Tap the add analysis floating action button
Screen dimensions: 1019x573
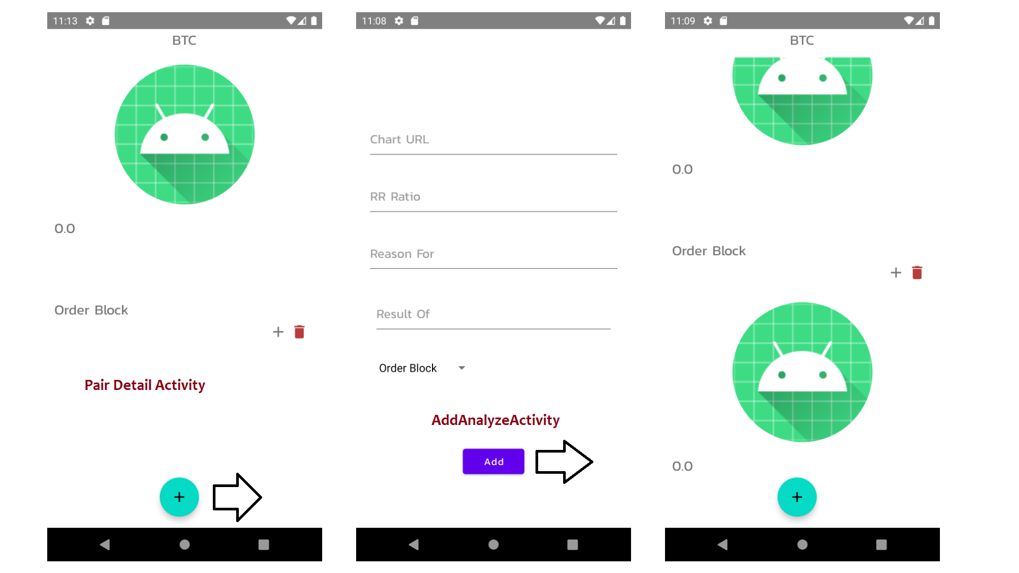pyautogui.click(x=179, y=497)
